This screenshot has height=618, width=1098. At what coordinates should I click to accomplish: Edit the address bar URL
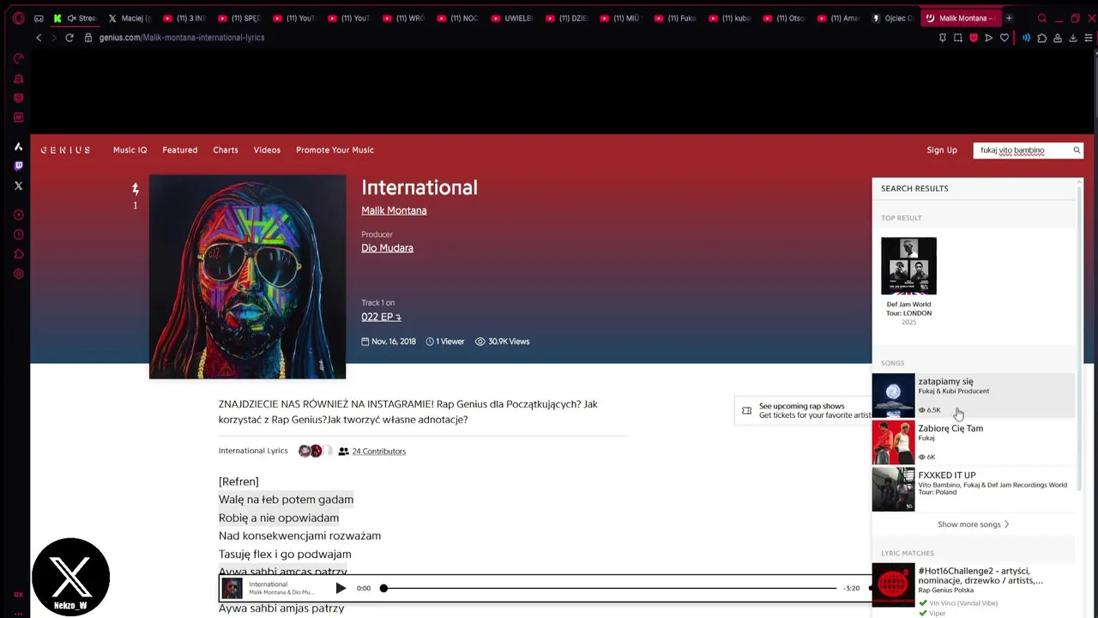coord(181,38)
